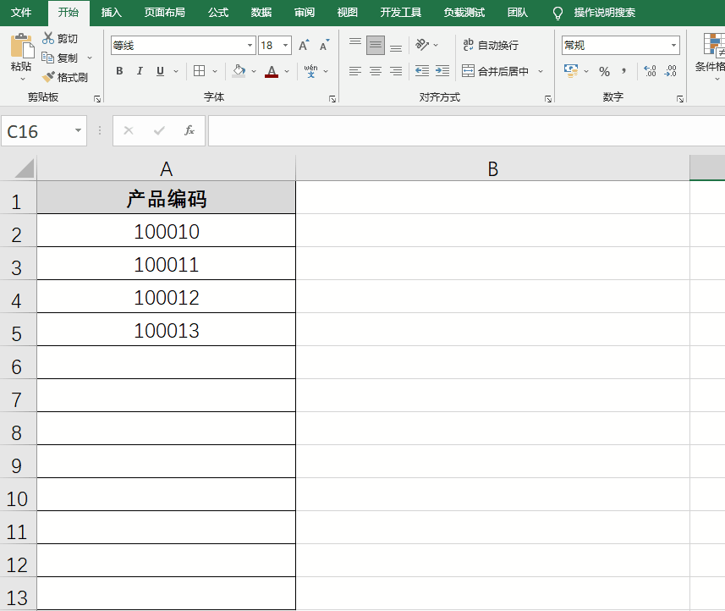The image size is (725, 611).
Task: Apply borders with the grid icon
Action: click(x=200, y=71)
